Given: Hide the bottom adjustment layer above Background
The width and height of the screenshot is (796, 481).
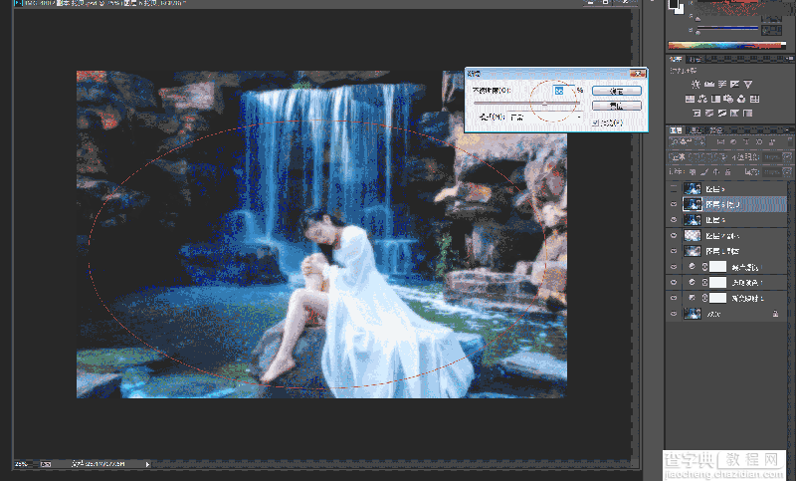Looking at the screenshot, I should click(674, 298).
